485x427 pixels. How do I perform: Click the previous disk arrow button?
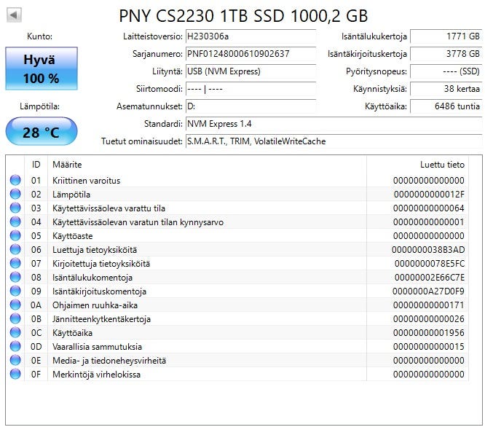(14, 15)
